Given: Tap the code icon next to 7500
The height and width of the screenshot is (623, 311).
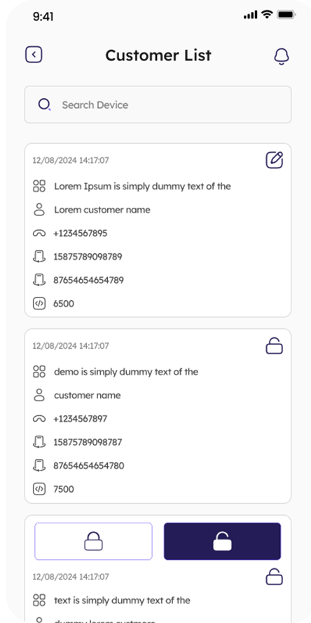Looking at the screenshot, I should 39,489.
